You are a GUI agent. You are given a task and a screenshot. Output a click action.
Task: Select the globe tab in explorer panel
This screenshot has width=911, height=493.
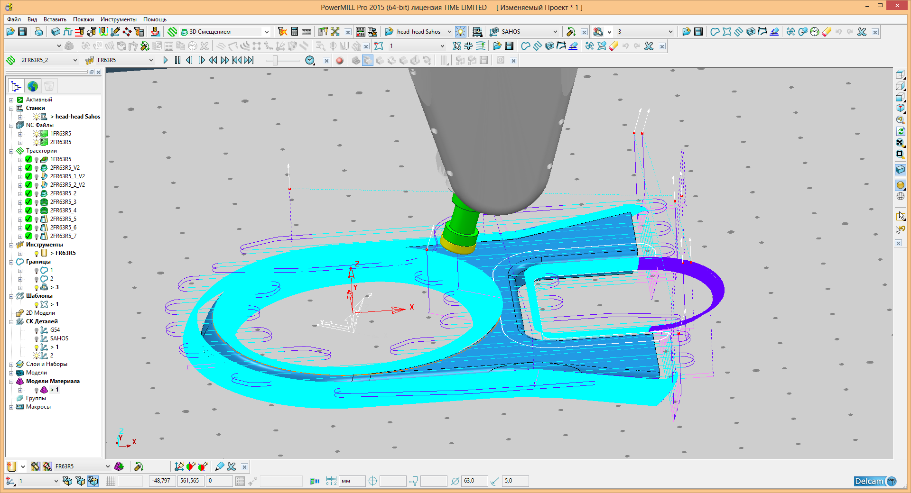pos(33,86)
